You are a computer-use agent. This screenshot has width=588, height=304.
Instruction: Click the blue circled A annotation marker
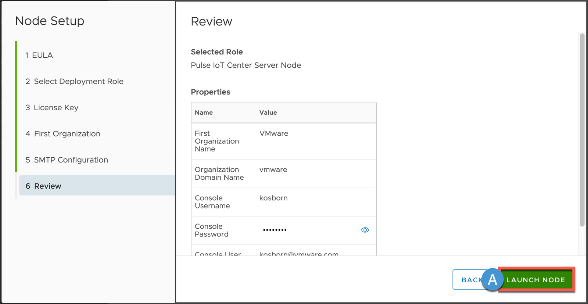click(x=492, y=280)
